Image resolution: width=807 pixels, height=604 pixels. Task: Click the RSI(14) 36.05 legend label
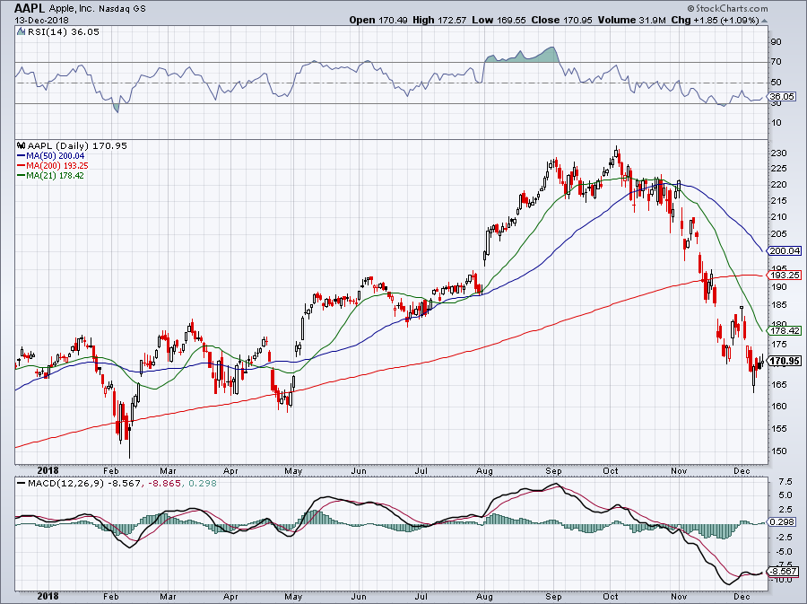coord(64,32)
